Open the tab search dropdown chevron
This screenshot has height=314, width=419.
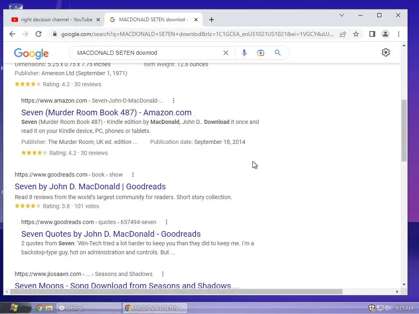[342, 15]
